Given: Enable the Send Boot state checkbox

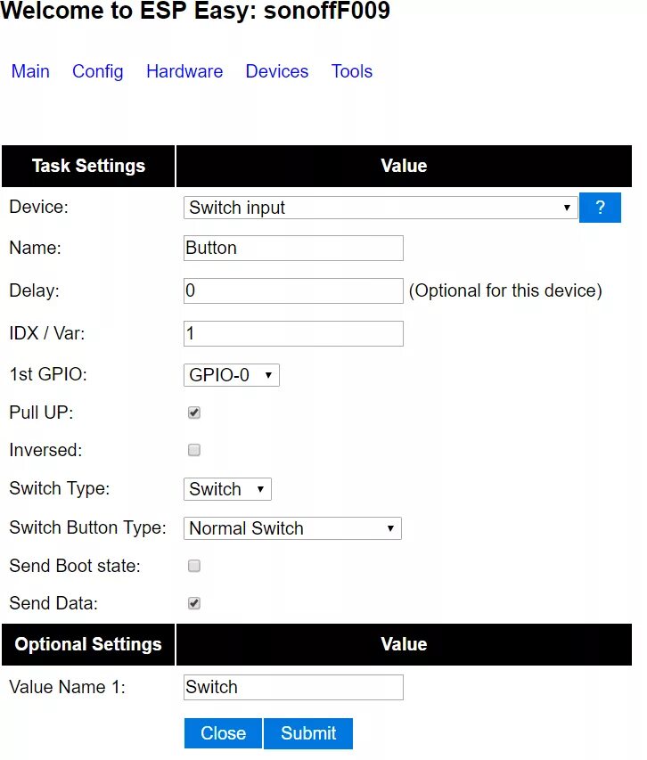Looking at the screenshot, I should pos(194,566).
